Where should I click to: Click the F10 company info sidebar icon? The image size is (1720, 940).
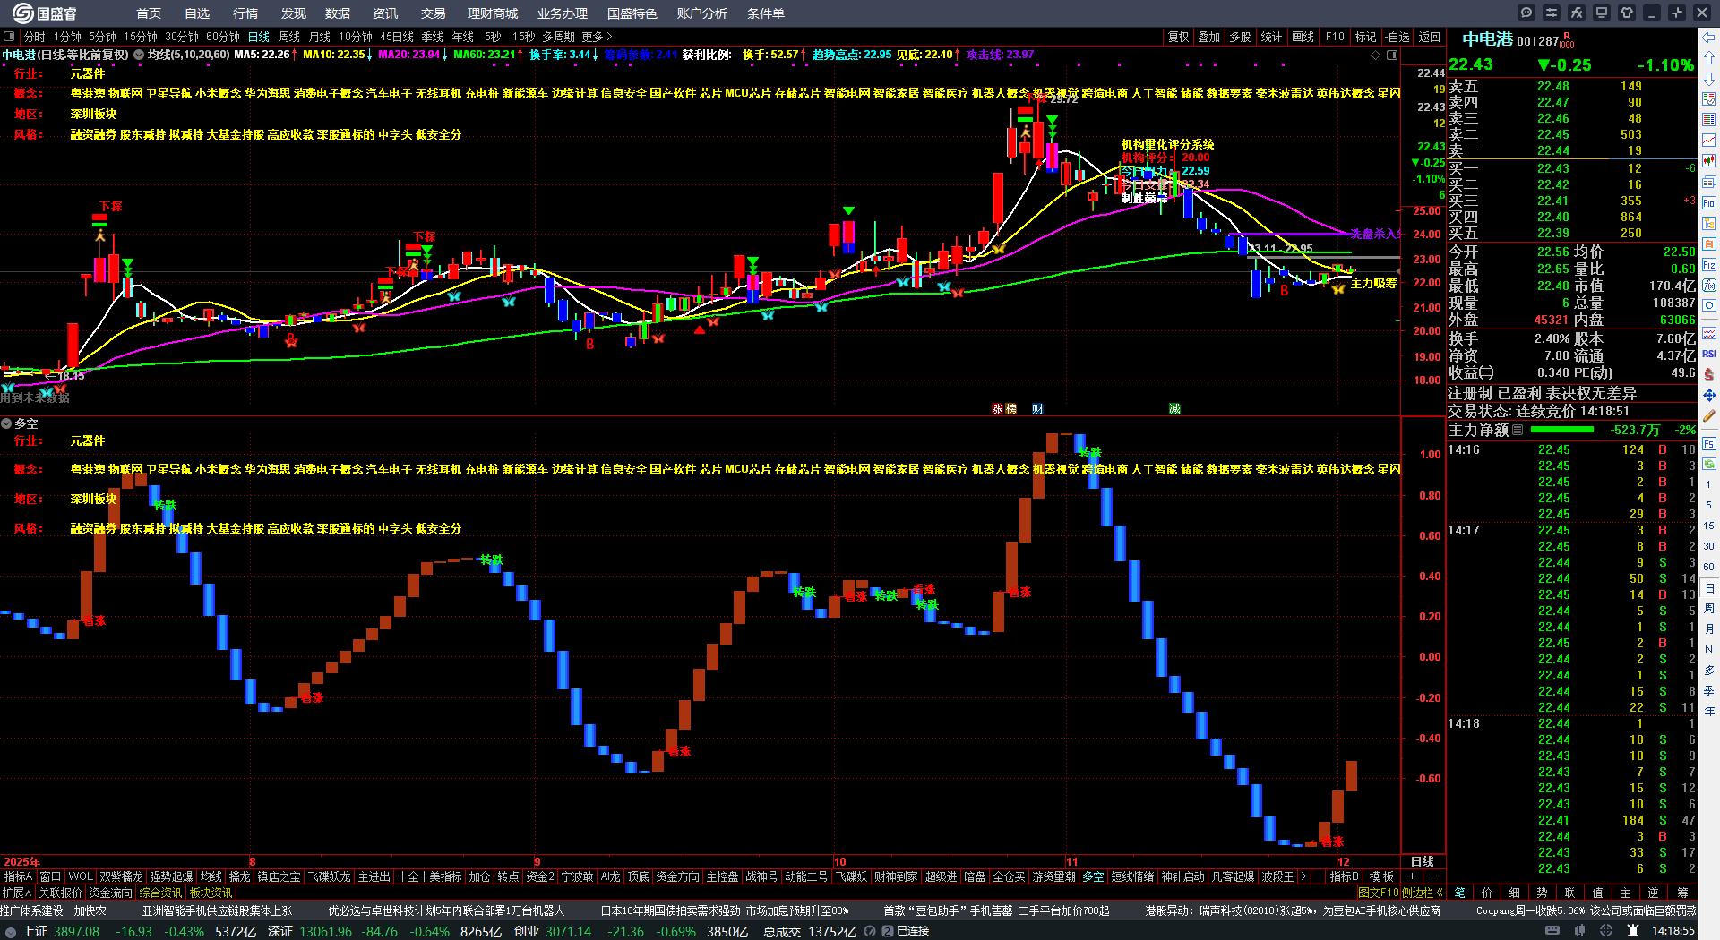[1709, 203]
